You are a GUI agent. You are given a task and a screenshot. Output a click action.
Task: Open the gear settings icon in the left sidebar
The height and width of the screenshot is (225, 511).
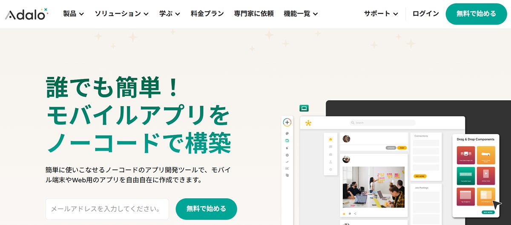coord(287,155)
